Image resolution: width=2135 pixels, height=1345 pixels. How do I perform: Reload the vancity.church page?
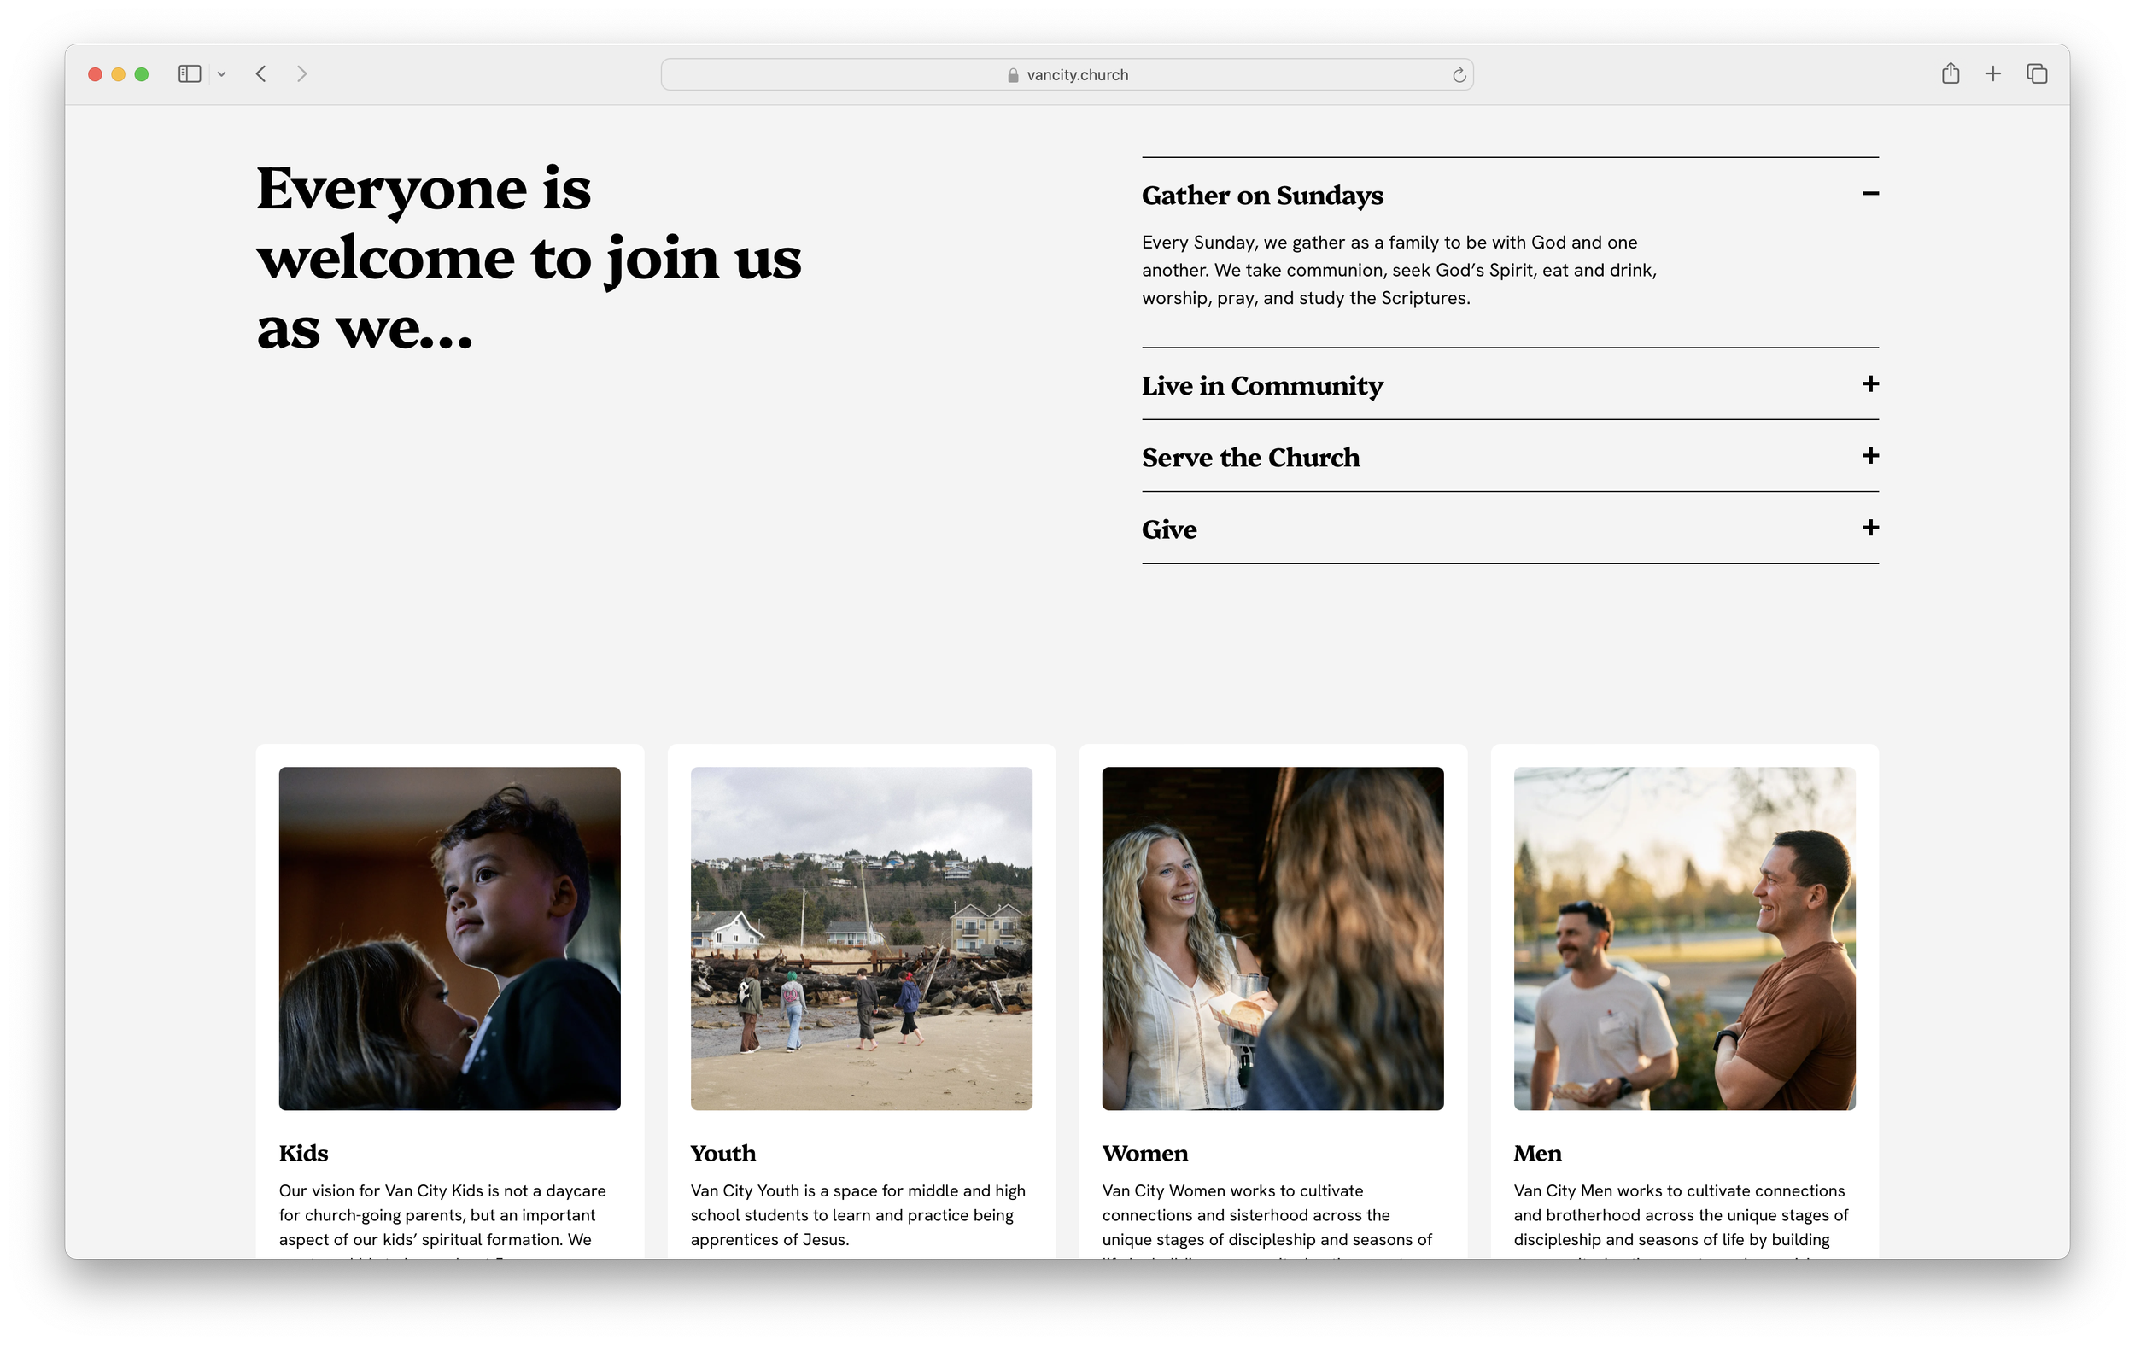coord(1459,75)
